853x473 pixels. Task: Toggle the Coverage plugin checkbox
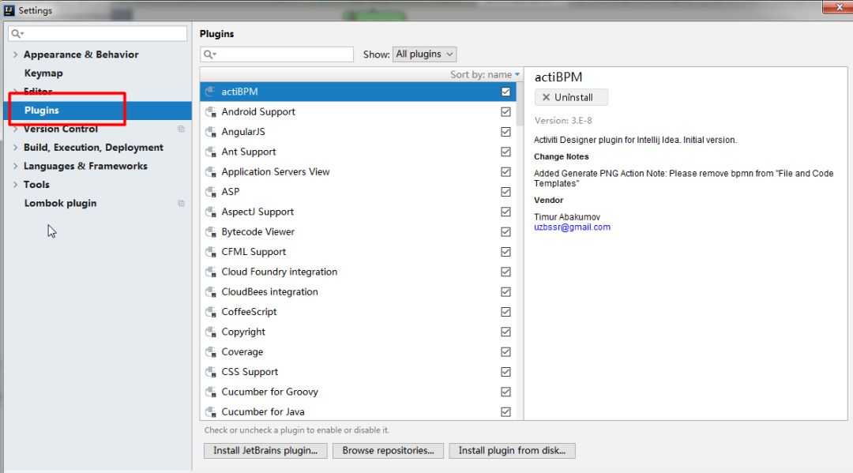click(x=506, y=352)
